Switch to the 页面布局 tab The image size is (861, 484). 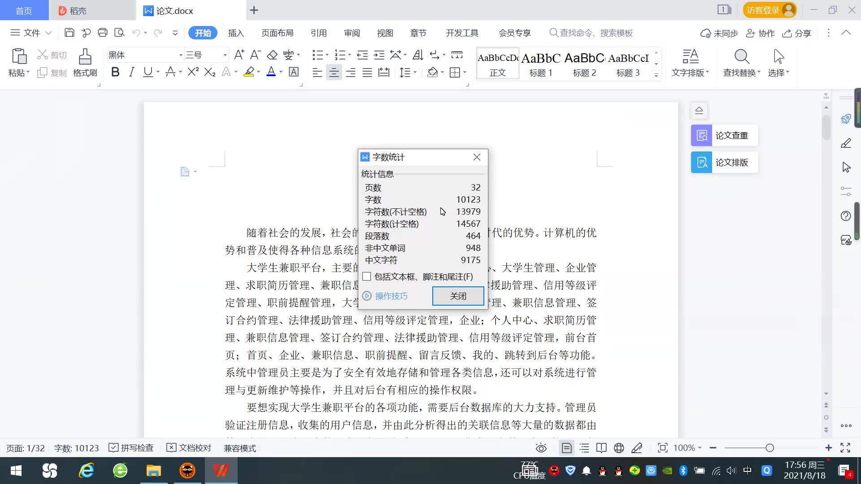pyautogui.click(x=277, y=33)
